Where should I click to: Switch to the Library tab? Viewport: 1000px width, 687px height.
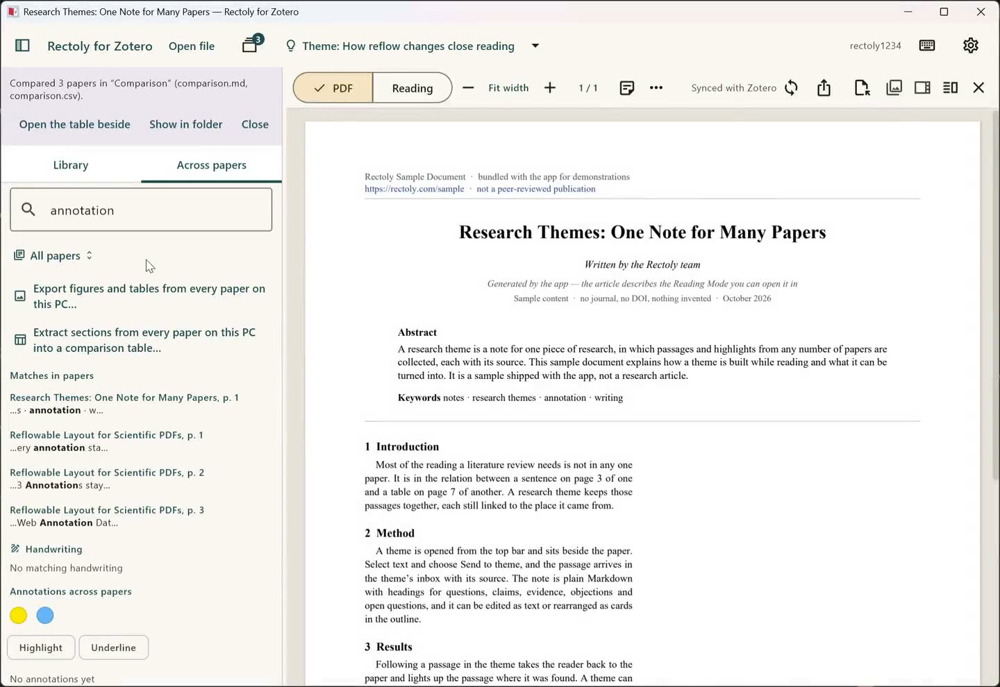(x=71, y=165)
